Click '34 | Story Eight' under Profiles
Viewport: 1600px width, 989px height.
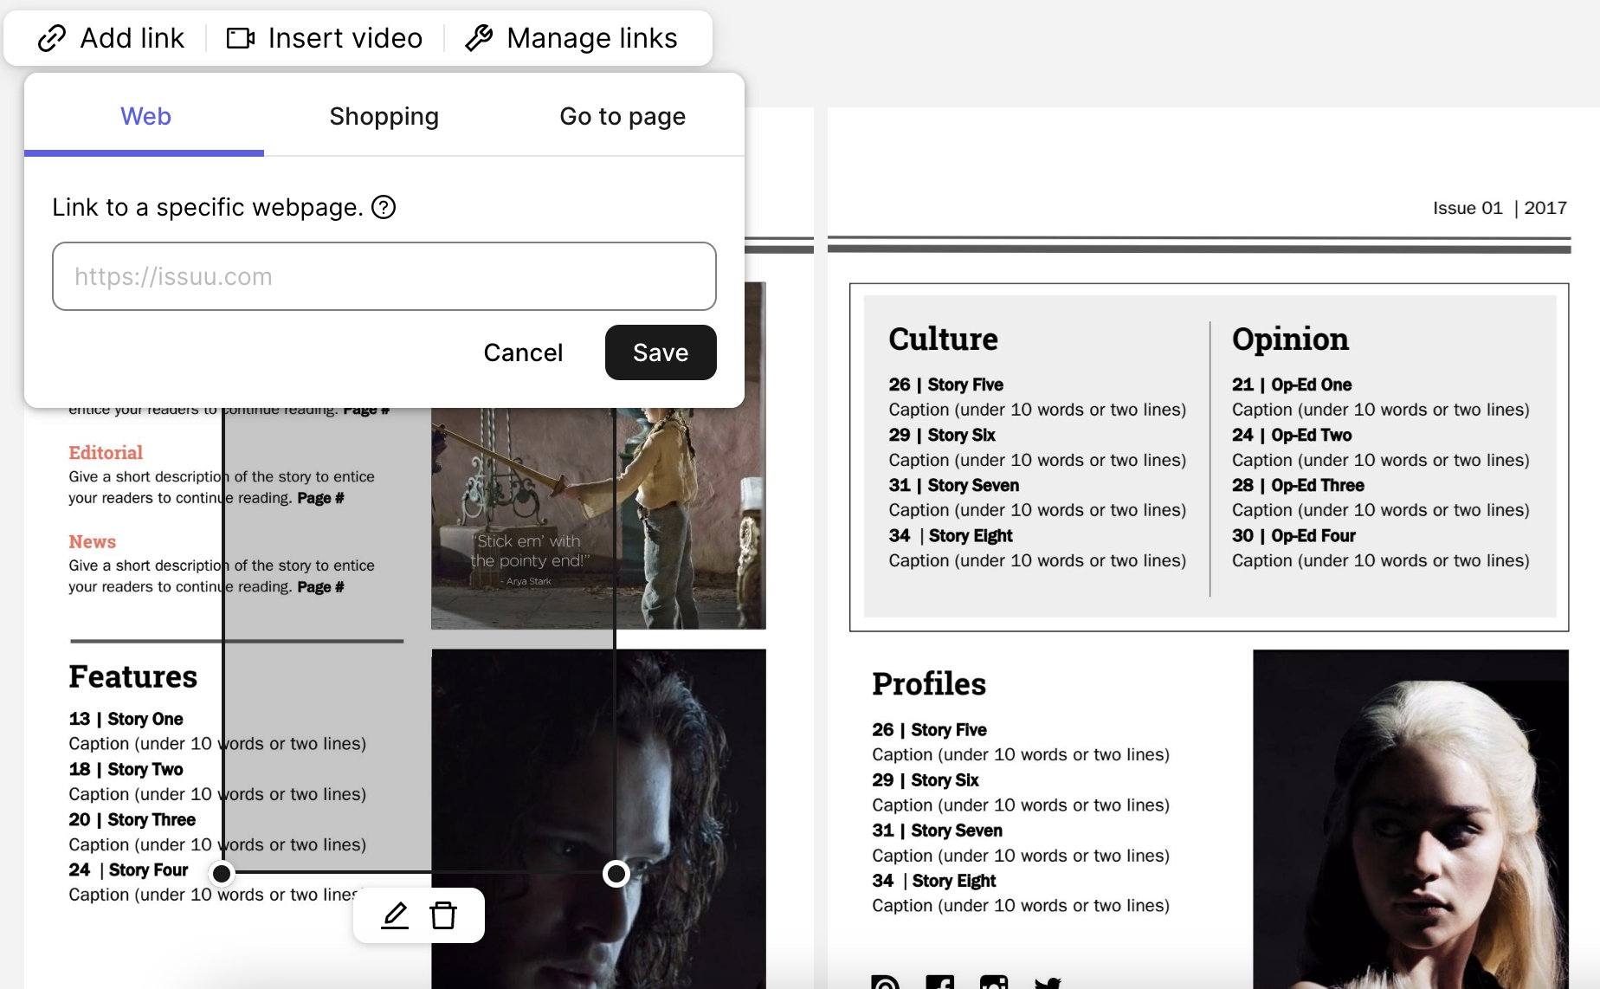(934, 881)
